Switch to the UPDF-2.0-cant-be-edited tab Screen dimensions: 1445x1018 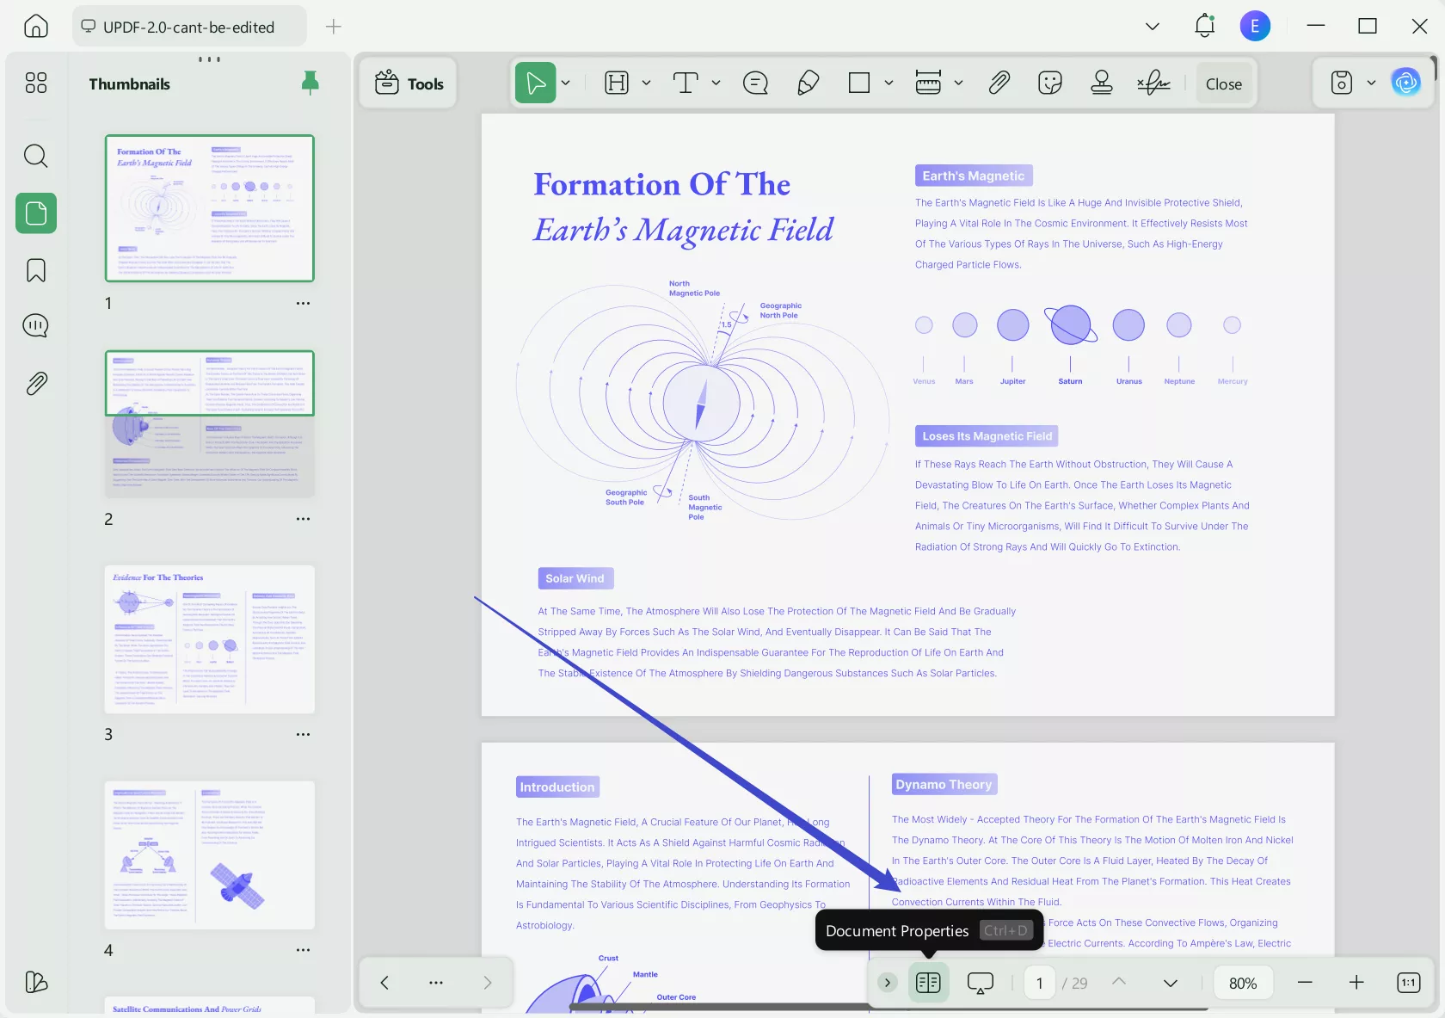[189, 26]
